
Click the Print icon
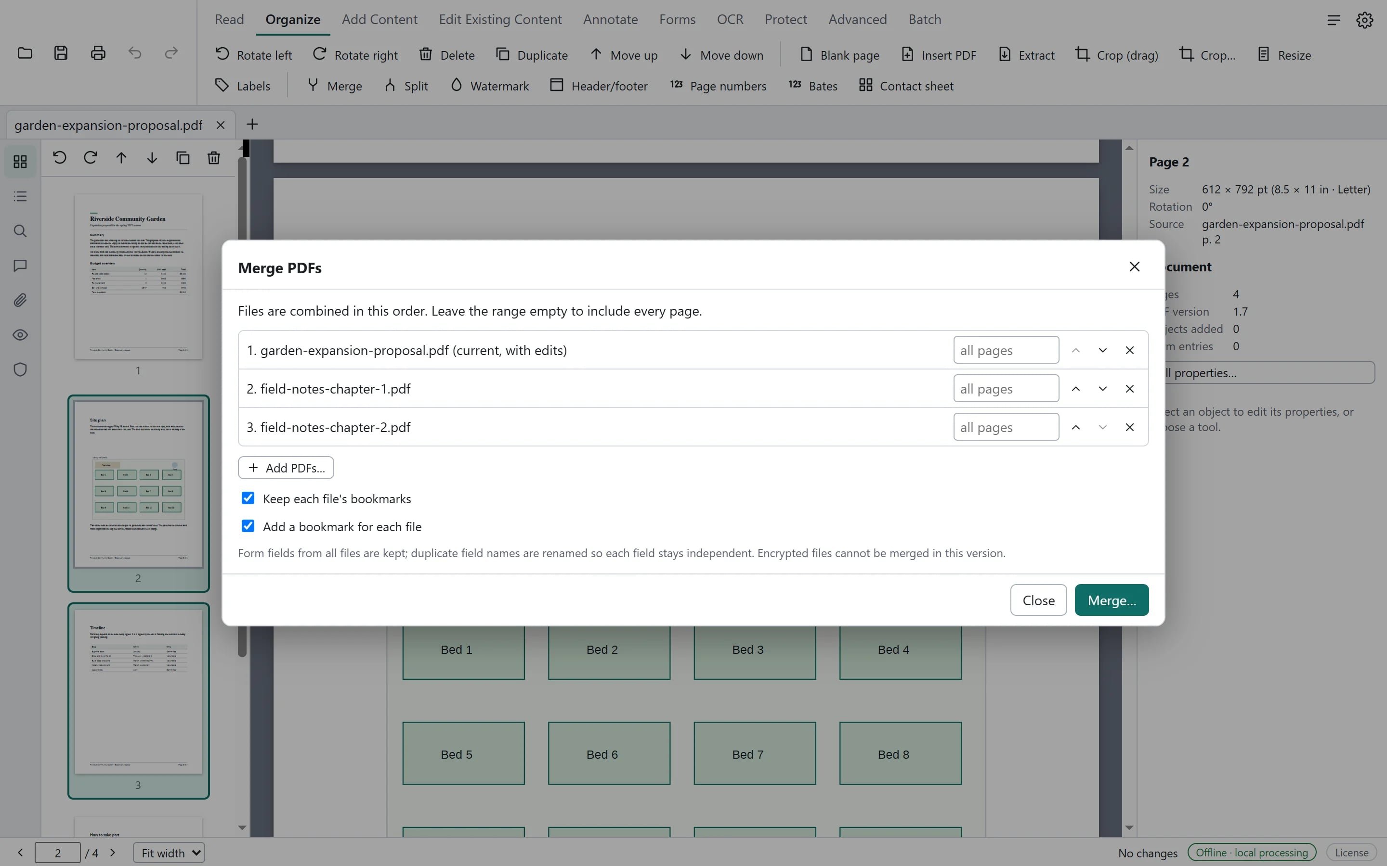pyautogui.click(x=98, y=53)
